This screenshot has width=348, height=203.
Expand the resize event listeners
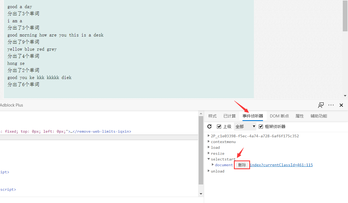209,153
